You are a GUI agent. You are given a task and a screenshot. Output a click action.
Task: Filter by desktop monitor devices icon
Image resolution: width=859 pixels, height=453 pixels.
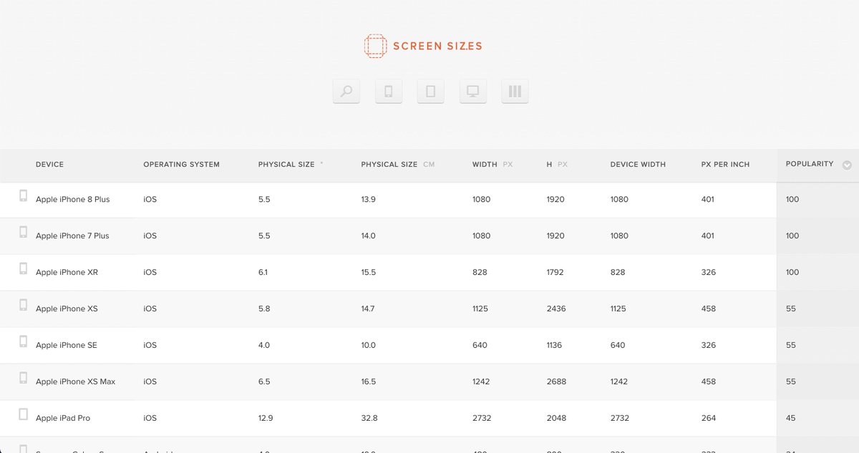pyautogui.click(x=473, y=91)
